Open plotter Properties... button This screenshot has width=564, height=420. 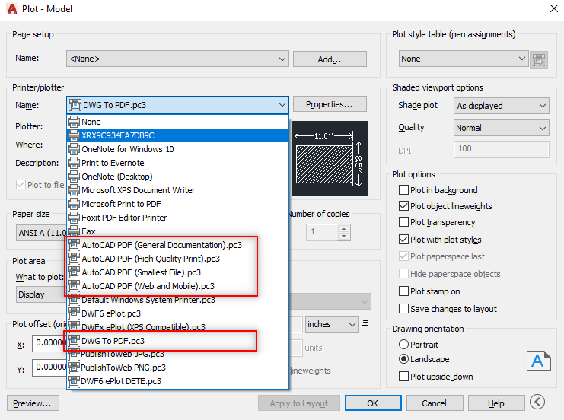click(330, 104)
